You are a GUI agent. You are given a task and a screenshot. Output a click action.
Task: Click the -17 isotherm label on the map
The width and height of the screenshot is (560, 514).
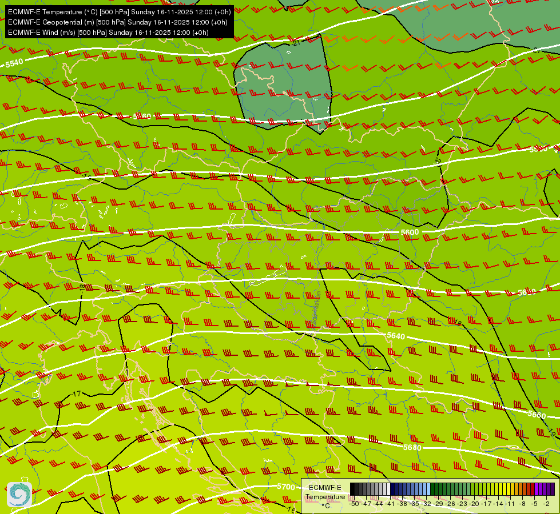click(76, 394)
